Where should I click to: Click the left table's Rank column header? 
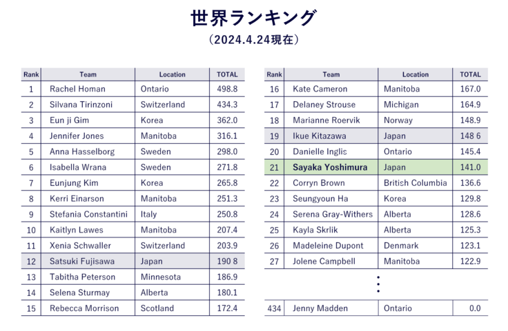pos(31,74)
